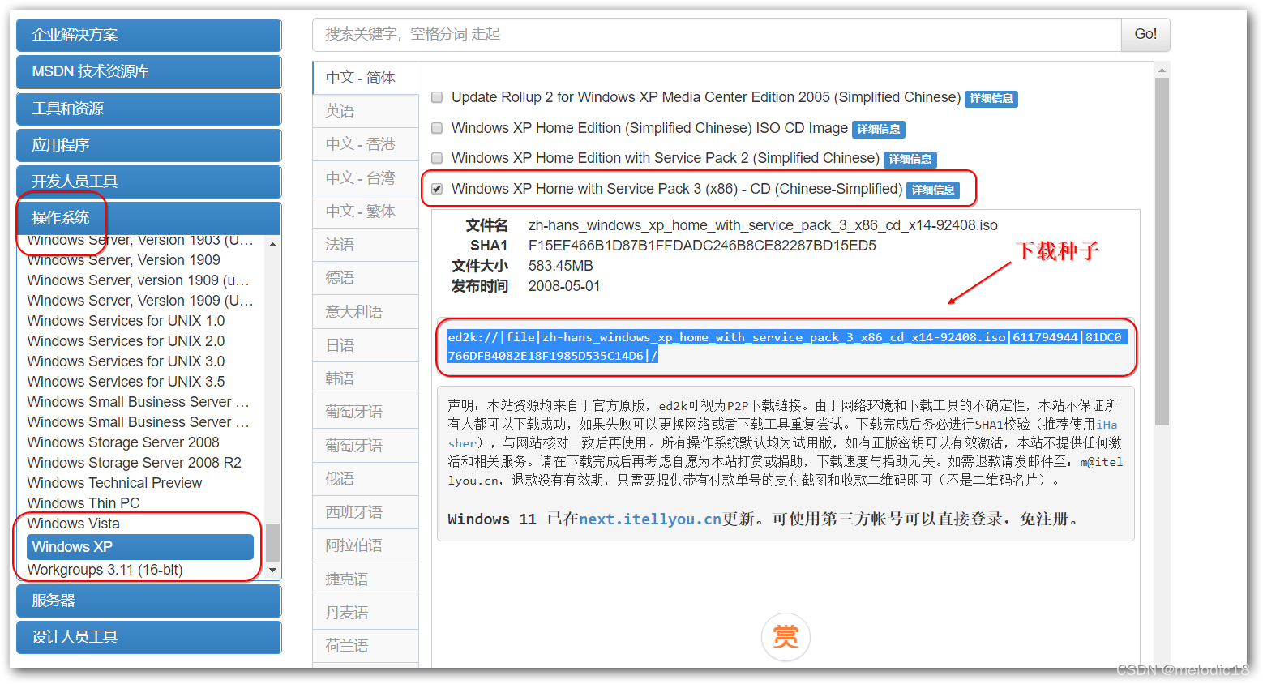The width and height of the screenshot is (1263, 684).
Task: Switch to the 西班牙语 language tab
Action: (366, 512)
